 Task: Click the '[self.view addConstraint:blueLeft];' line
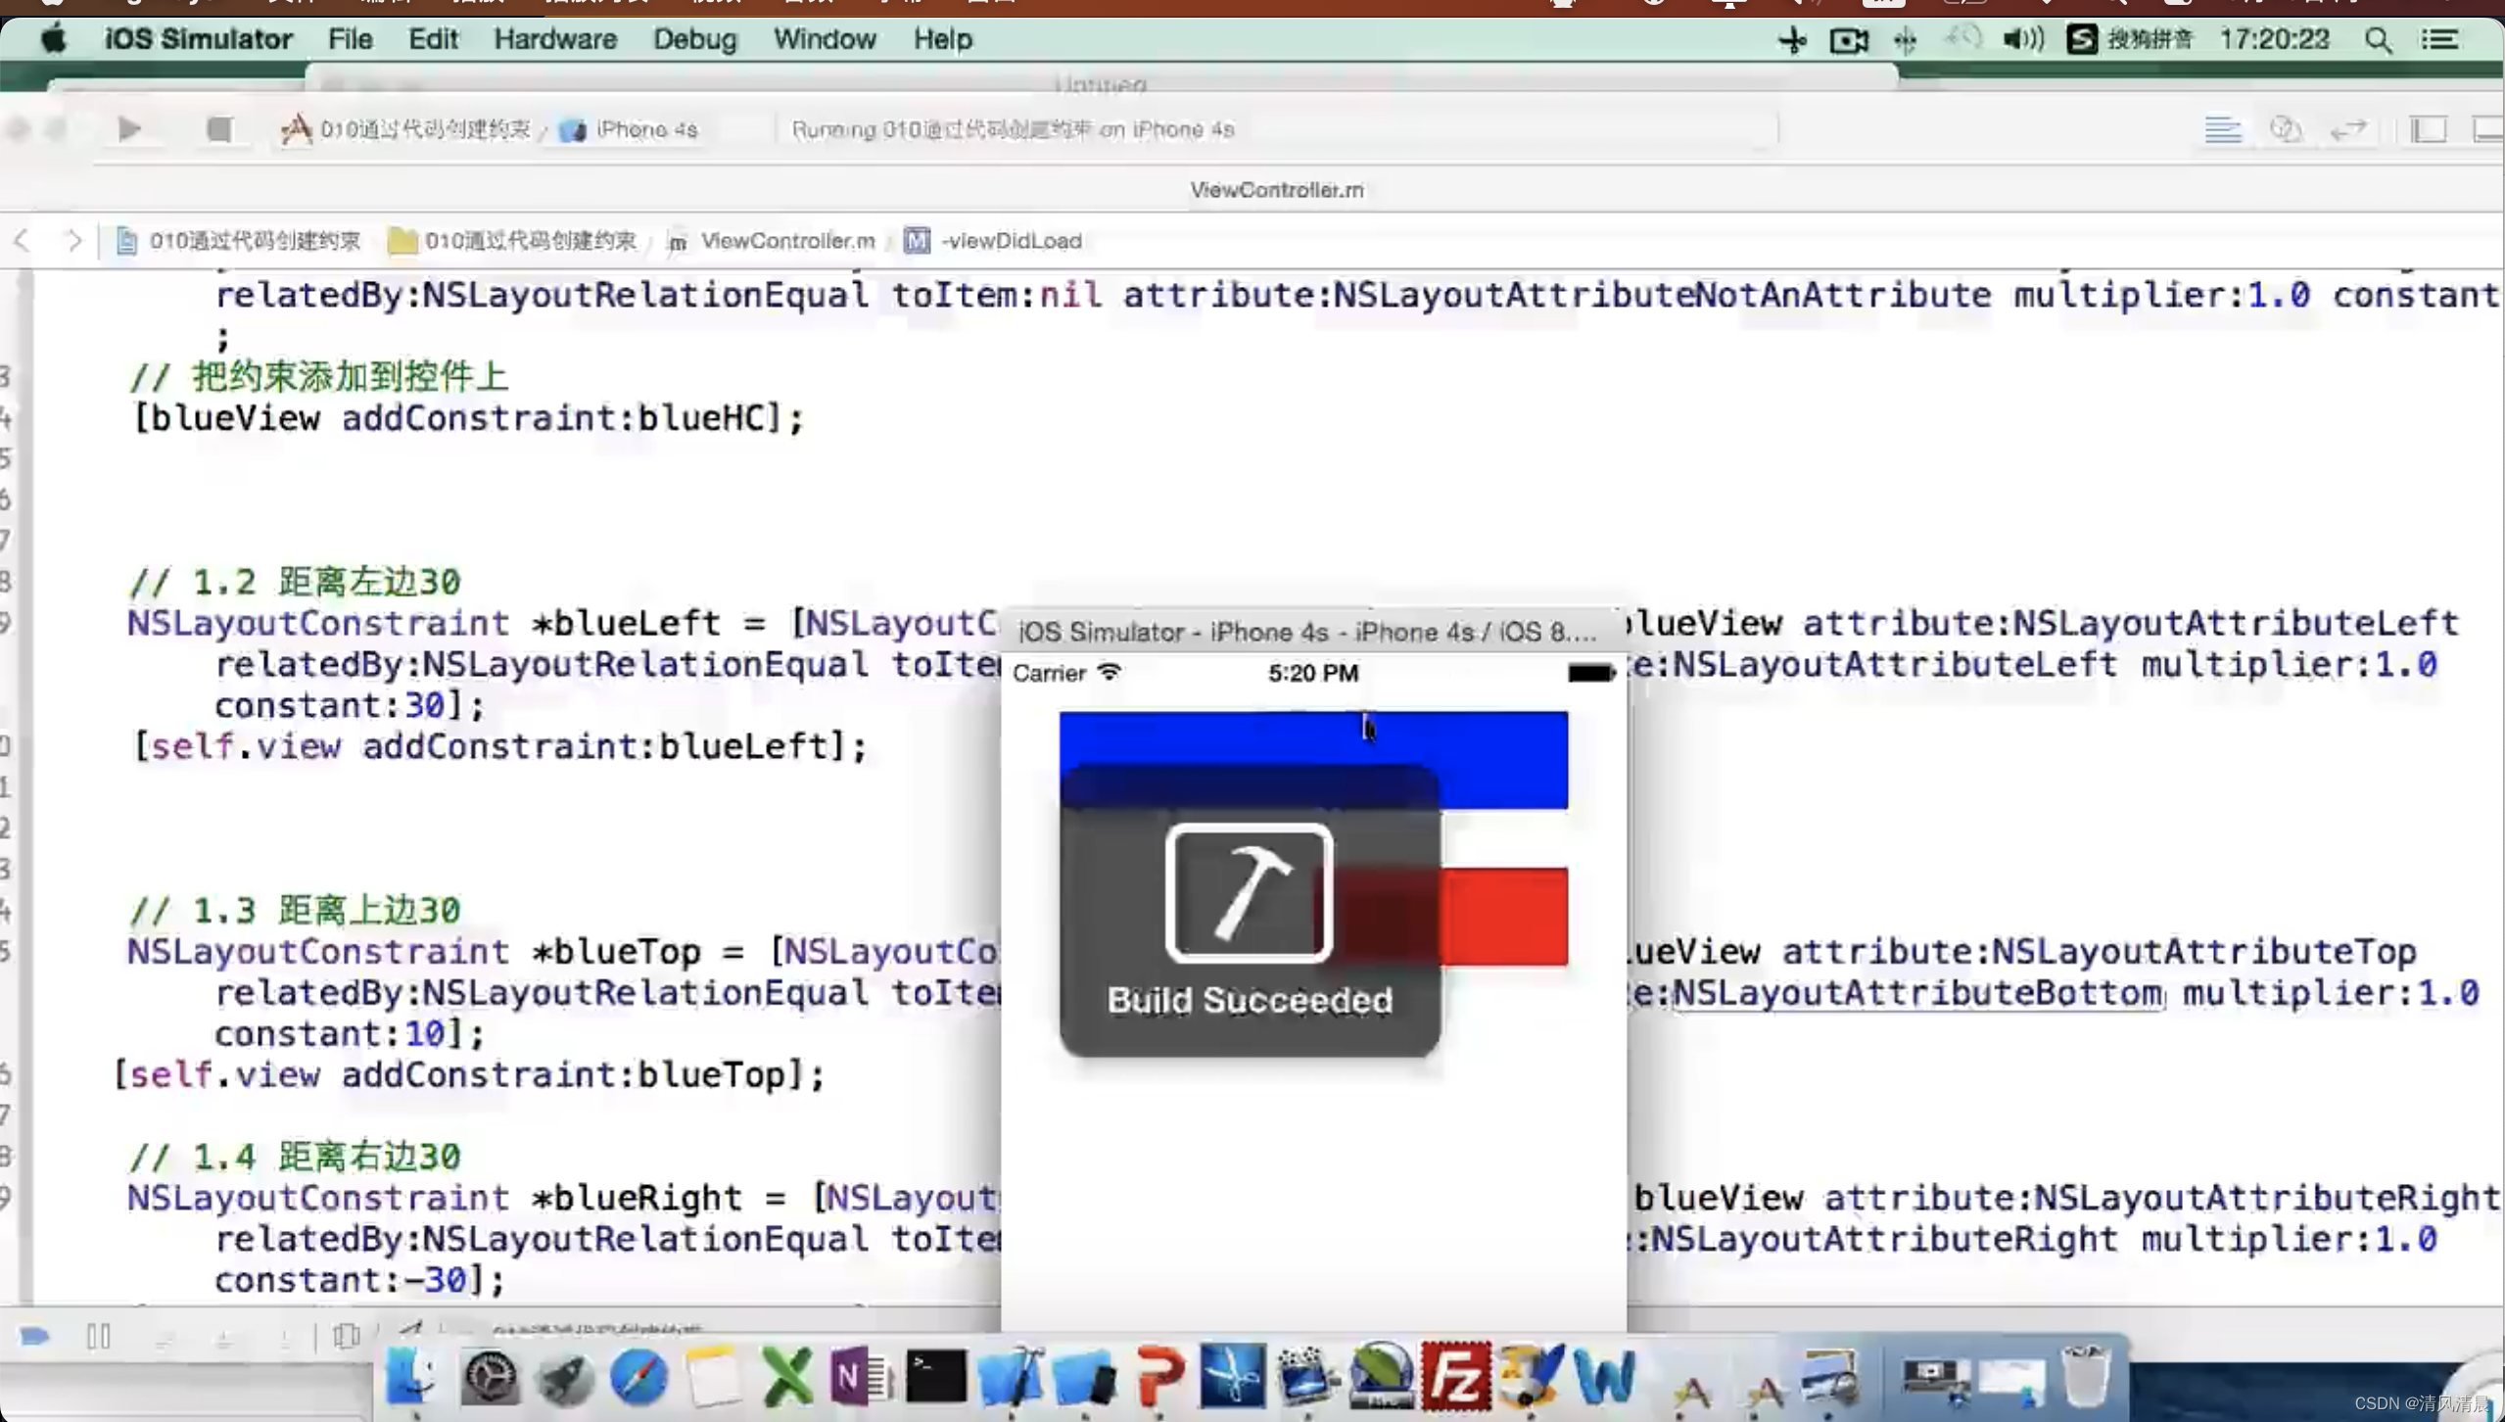pyautogui.click(x=499, y=746)
